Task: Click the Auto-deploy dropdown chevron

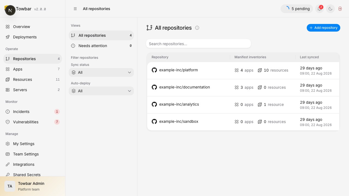Action: [130, 91]
